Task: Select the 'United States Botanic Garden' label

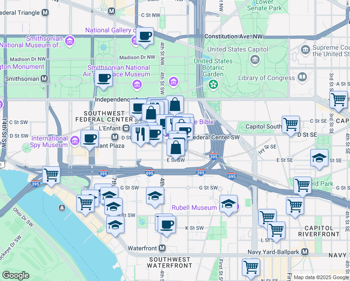Action: pos(213,67)
